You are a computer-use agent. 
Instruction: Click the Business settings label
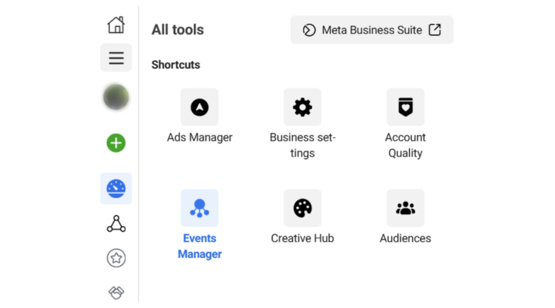click(x=302, y=145)
